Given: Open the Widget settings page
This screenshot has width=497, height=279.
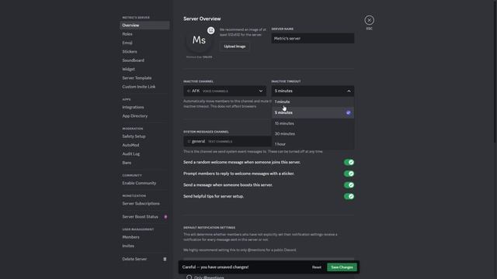Looking at the screenshot, I should coord(144,69).
